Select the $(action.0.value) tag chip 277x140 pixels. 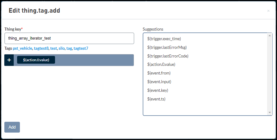click(36, 60)
